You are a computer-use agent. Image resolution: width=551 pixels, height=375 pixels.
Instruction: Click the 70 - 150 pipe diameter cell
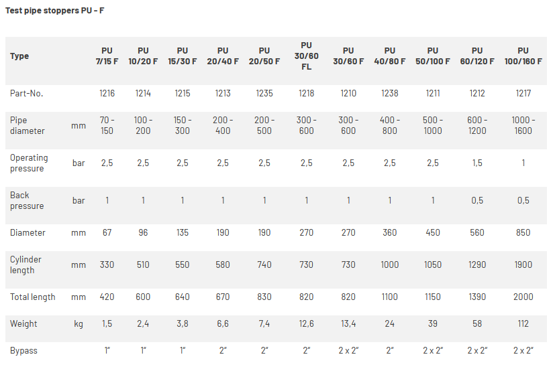(107, 125)
